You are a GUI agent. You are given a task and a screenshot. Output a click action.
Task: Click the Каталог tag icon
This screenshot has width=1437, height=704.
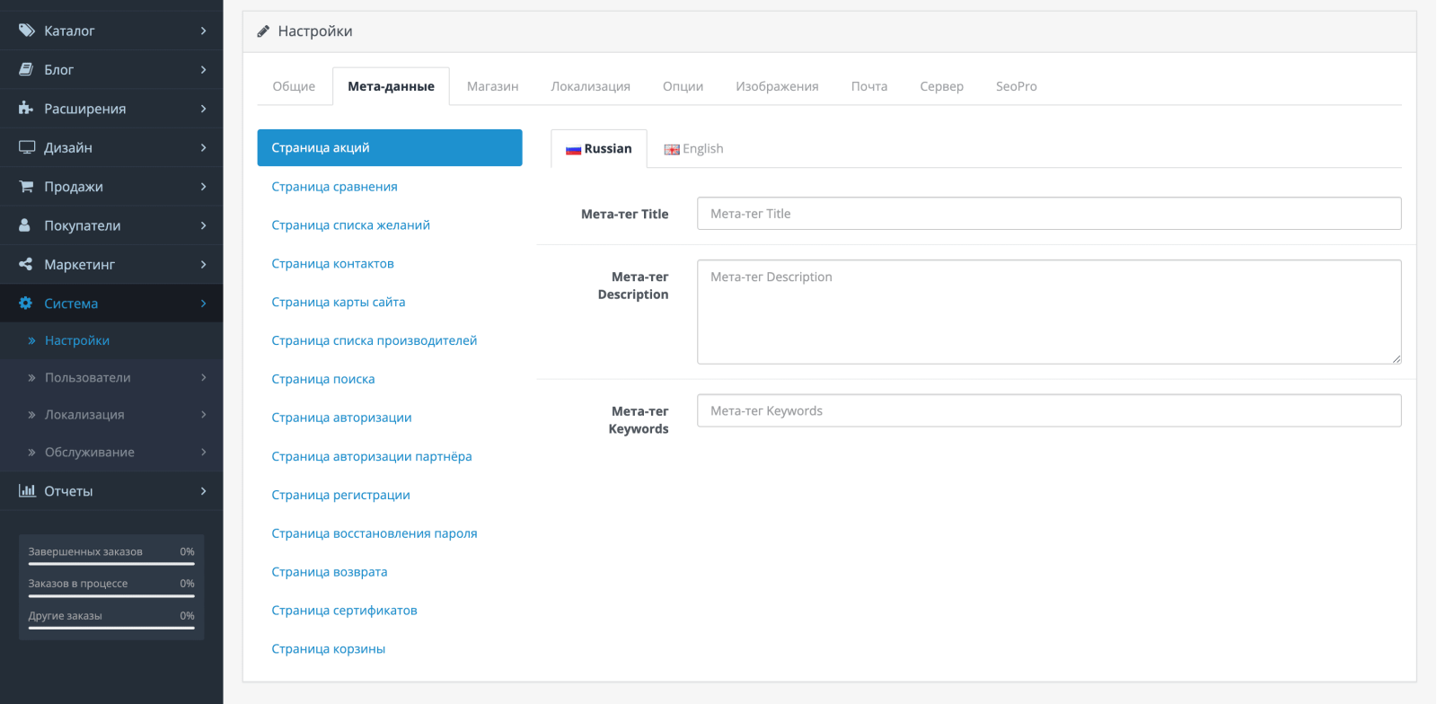point(27,31)
